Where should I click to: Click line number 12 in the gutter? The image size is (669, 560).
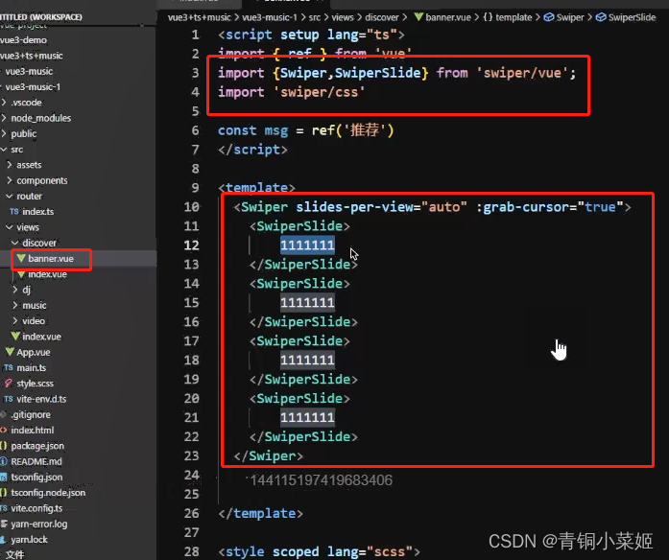[192, 245]
